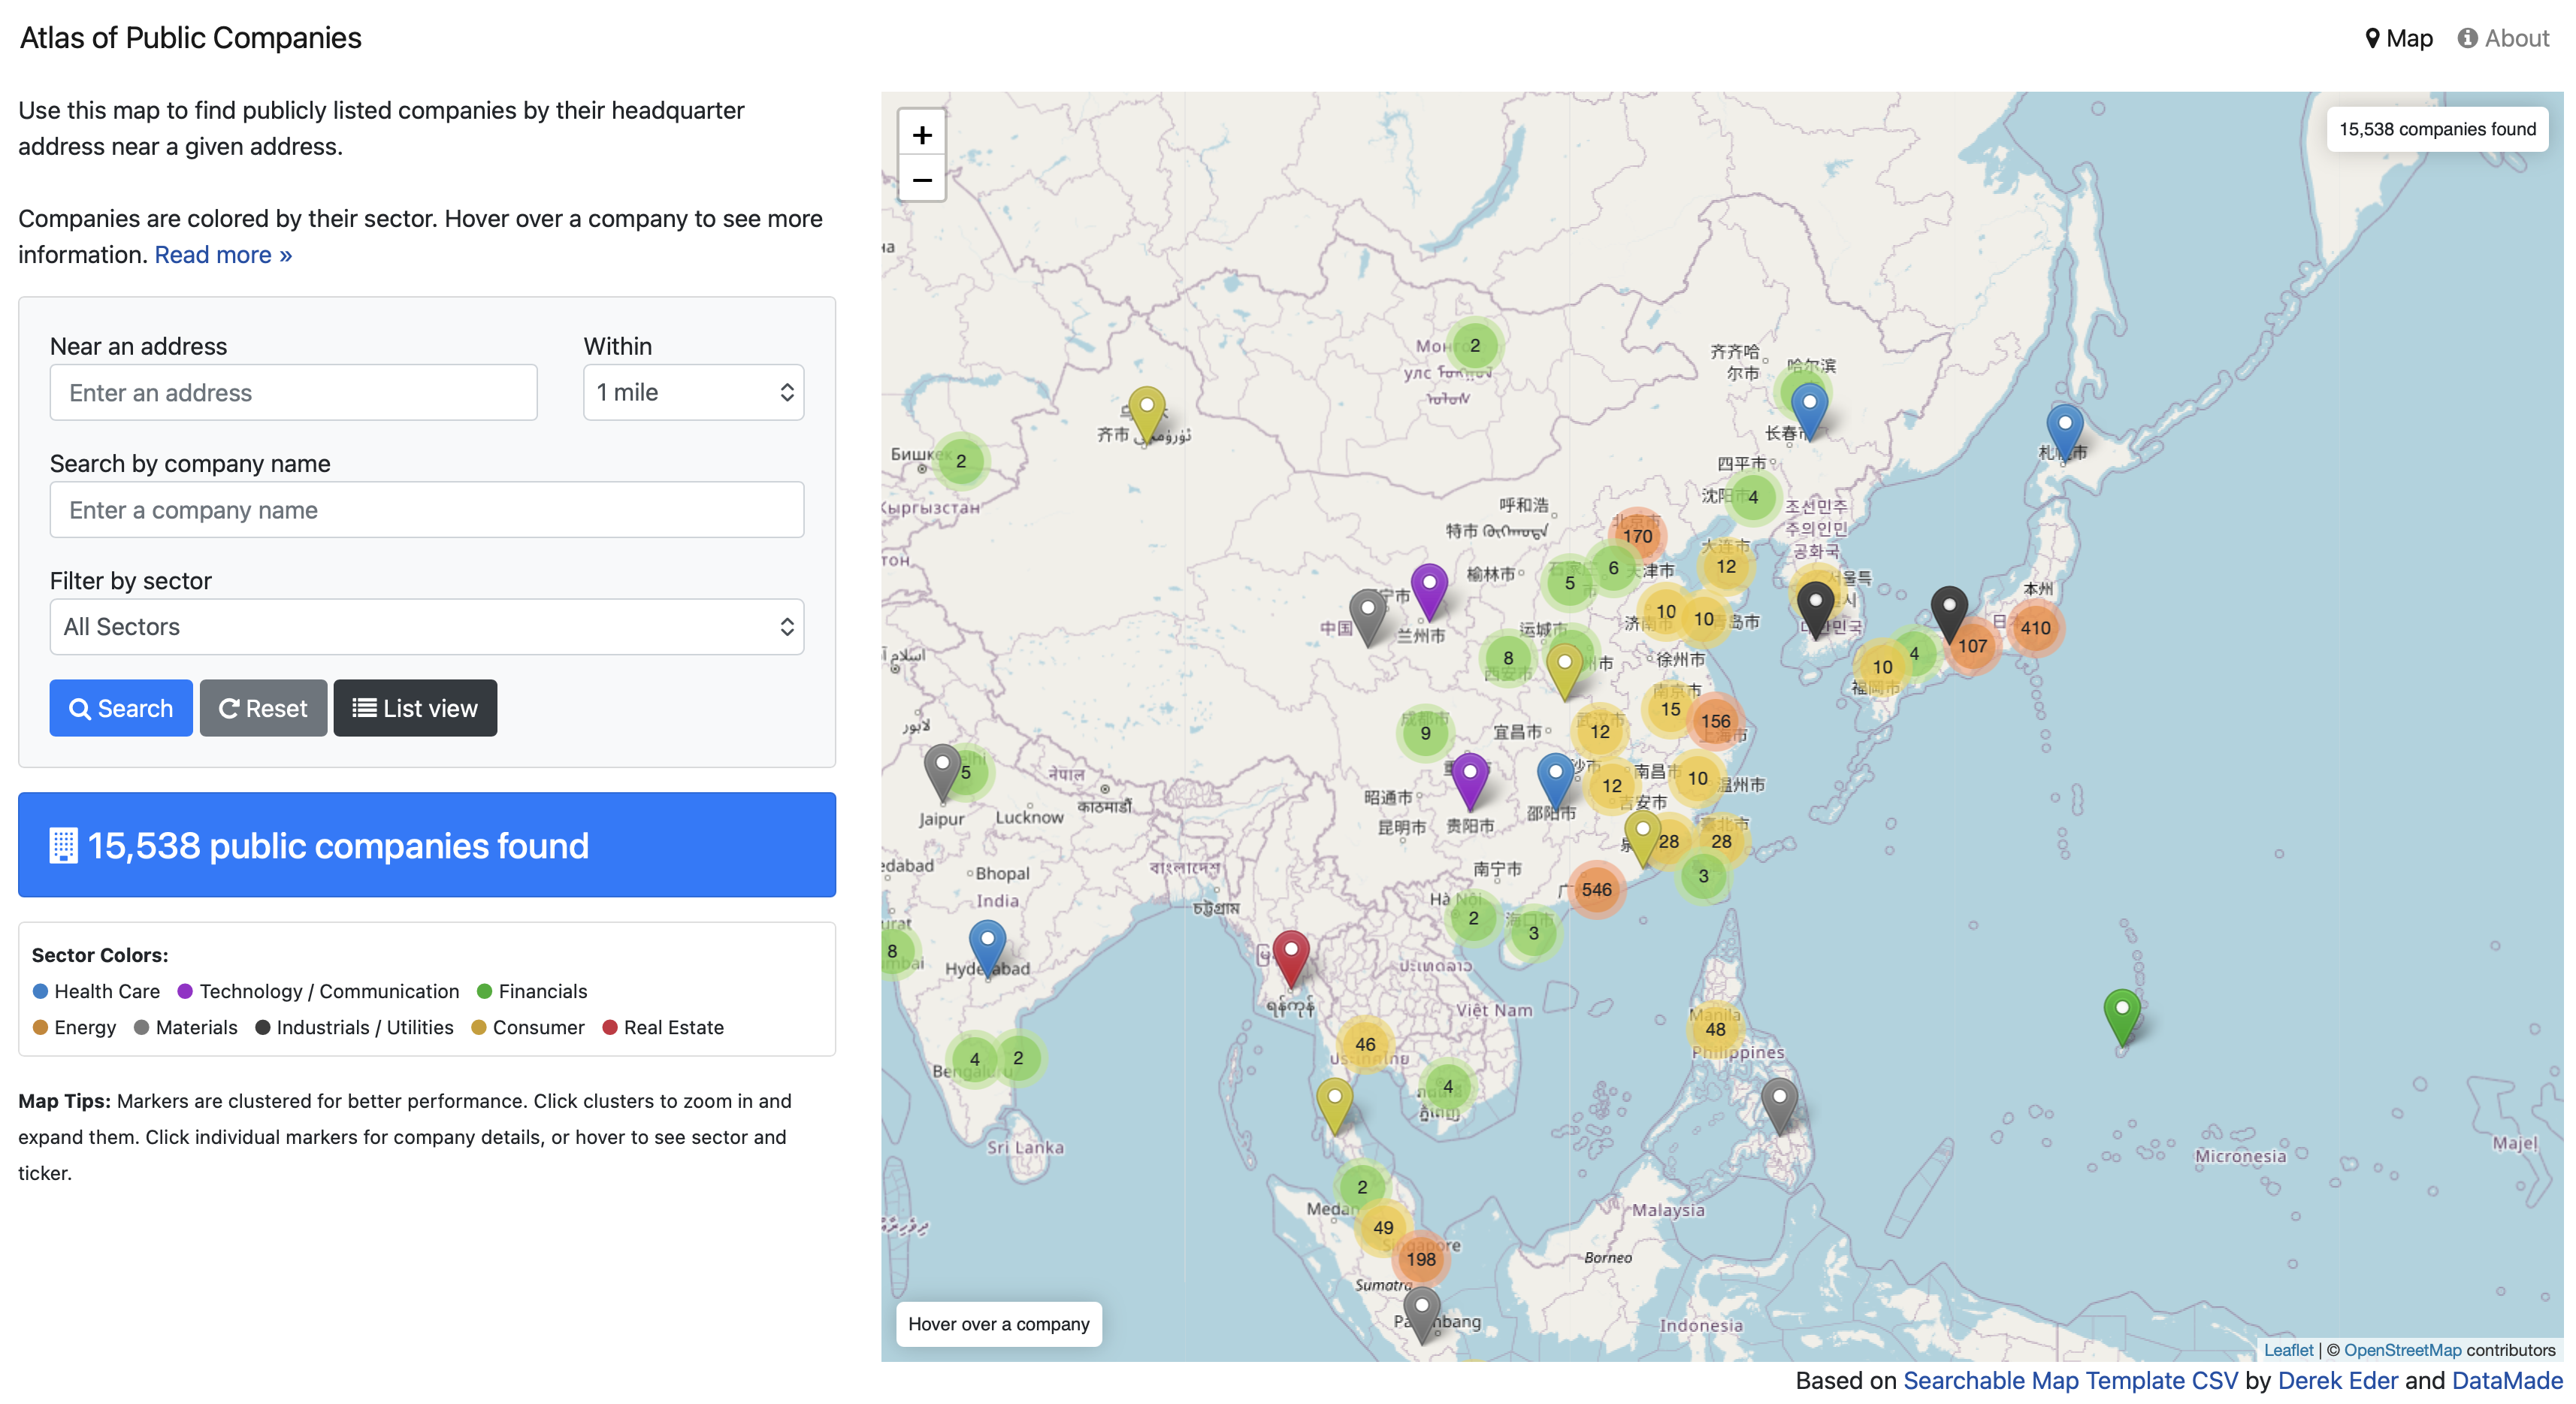
Task: Zoom in using the map plus button
Action: [921, 135]
